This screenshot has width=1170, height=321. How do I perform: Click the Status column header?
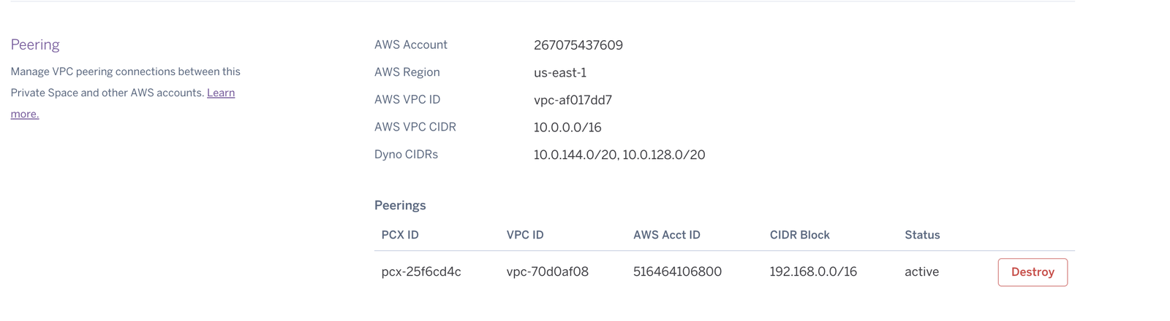tap(921, 235)
